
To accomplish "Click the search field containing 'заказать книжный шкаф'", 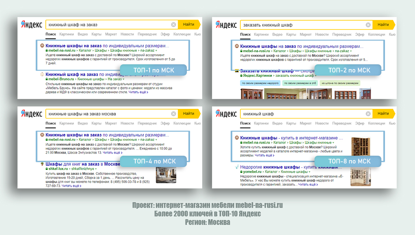I will click(306, 25).
